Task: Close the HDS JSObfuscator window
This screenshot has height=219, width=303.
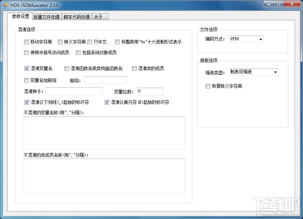Action: click(x=292, y=4)
